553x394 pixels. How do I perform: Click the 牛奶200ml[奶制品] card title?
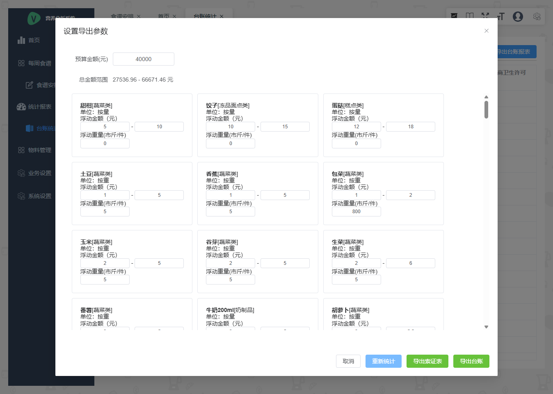pos(230,310)
